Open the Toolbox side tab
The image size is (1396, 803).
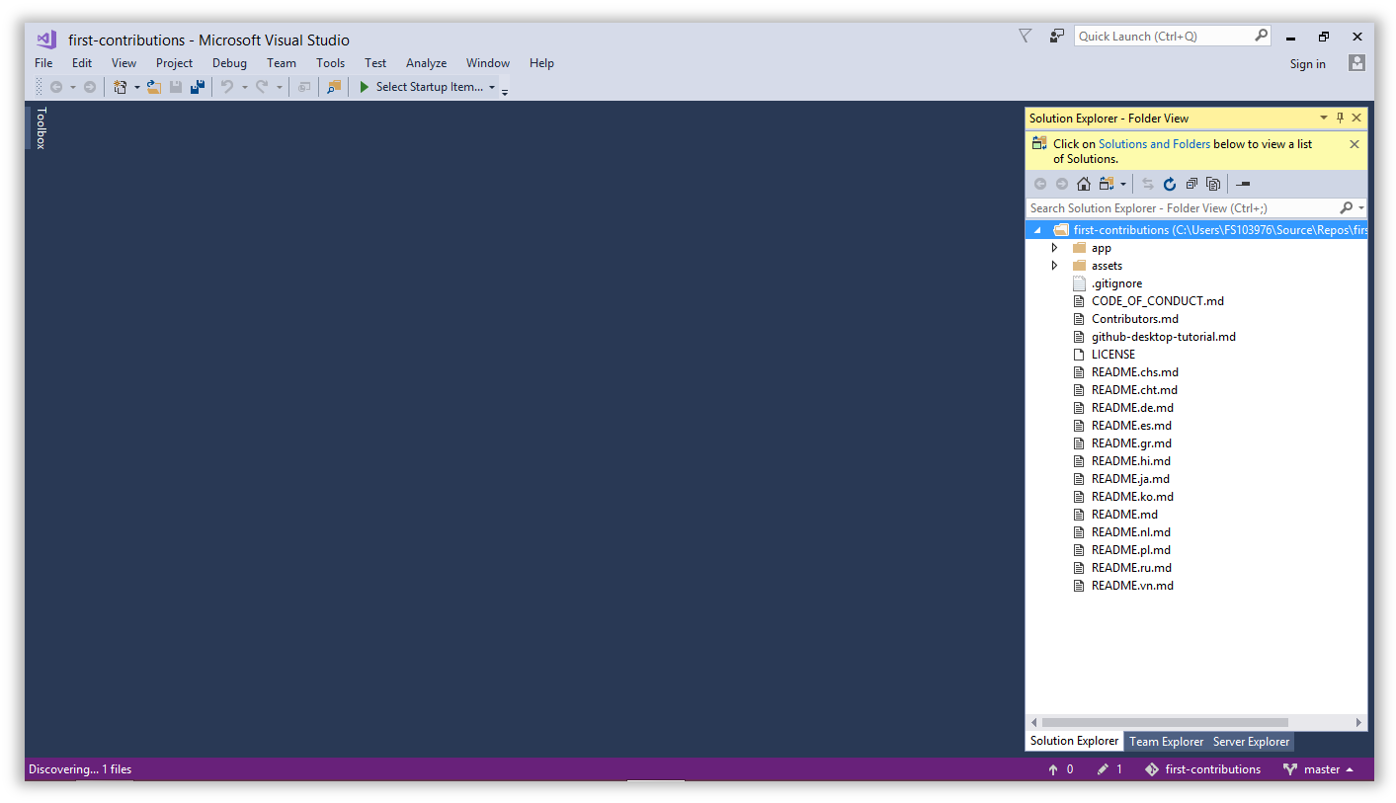[41, 128]
